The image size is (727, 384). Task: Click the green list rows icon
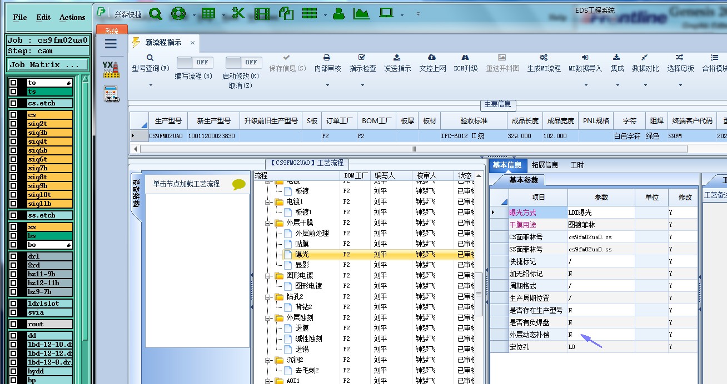click(310, 14)
